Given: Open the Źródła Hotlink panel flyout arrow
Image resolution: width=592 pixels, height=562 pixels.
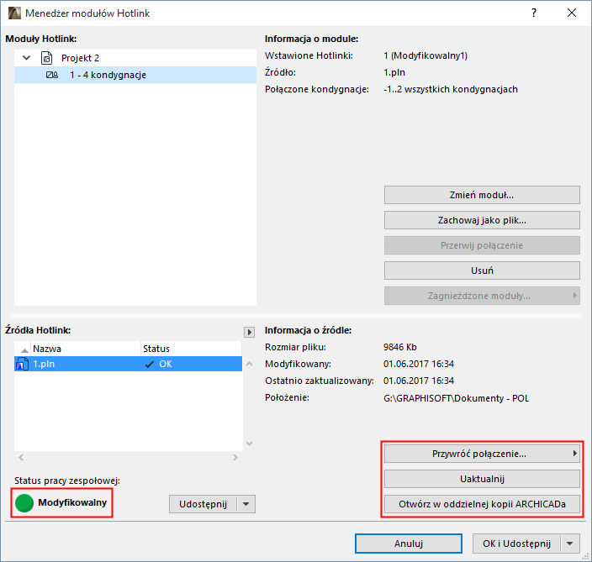Looking at the screenshot, I should 249,333.
